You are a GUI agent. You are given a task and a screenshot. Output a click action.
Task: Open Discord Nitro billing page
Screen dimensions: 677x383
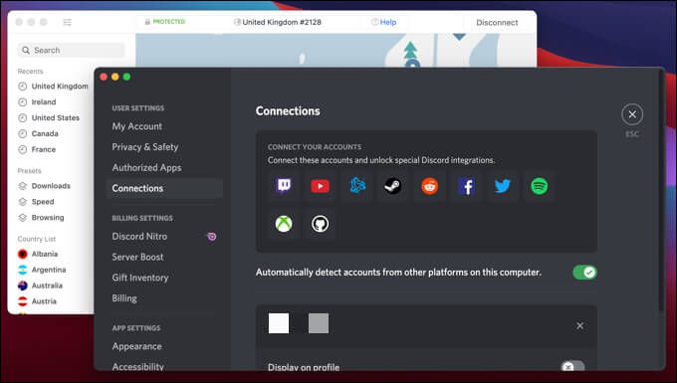pos(139,237)
